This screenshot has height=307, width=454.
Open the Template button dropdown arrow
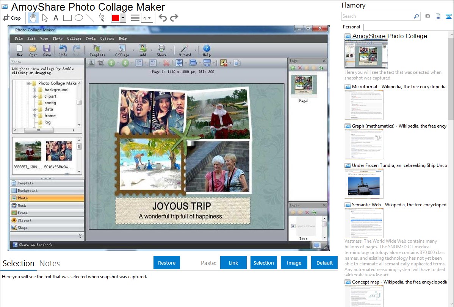pos(110,50)
